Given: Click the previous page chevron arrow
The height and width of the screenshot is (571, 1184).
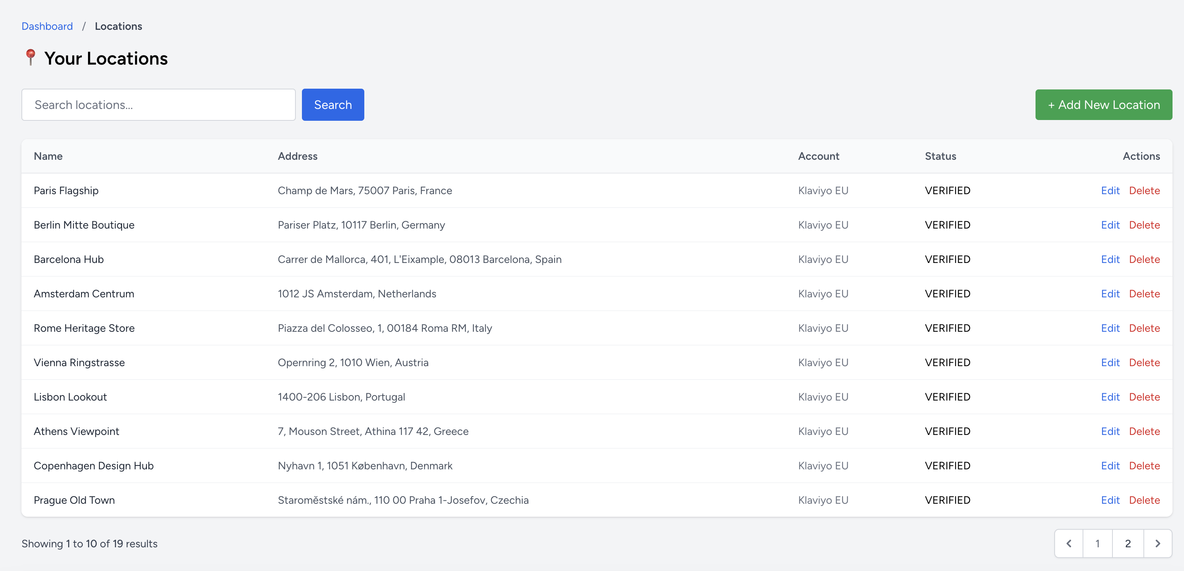Looking at the screenshot, I should pos(1069,543).
